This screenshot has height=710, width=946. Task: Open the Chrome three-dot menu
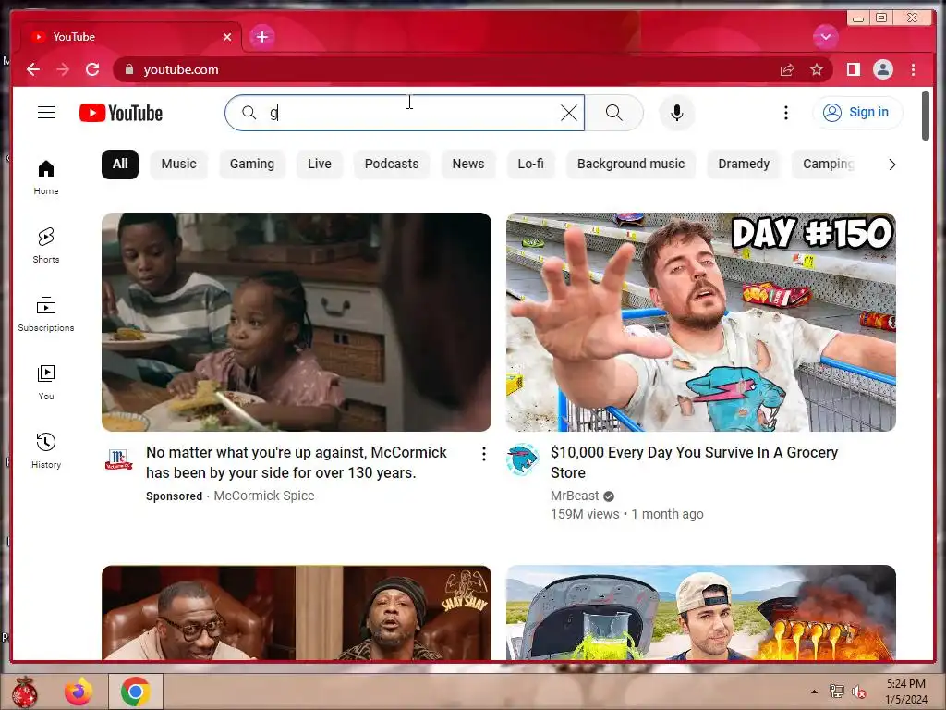point(913,69)
